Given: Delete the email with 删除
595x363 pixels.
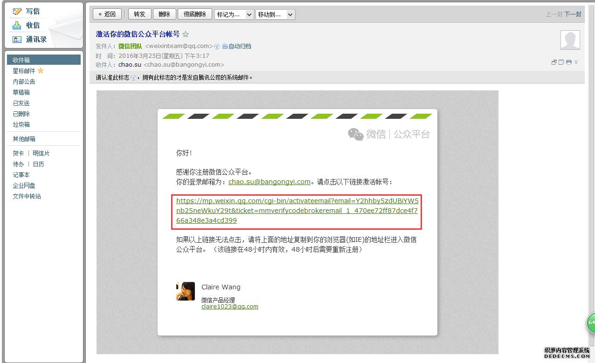Looking at the screenshot, I should pos(164,14).
